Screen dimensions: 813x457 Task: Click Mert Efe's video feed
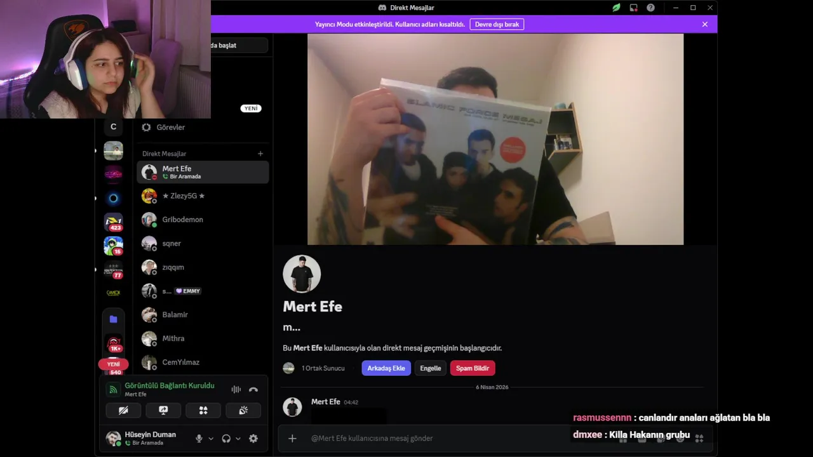(x=495, y=140)
